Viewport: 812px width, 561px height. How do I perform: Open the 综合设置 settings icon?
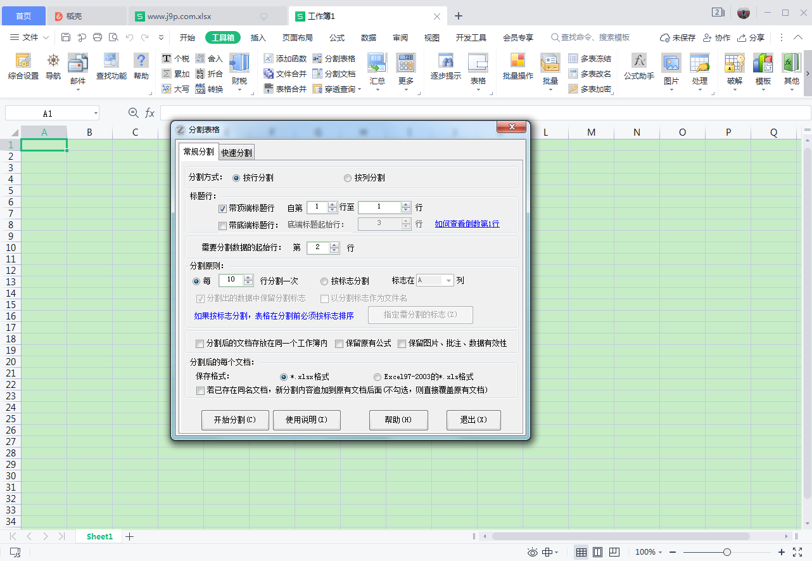[x=23, y=68]
